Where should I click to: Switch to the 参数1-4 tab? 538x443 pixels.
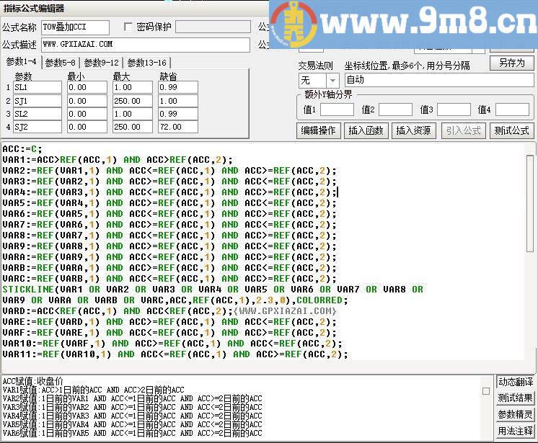point(21,62)
